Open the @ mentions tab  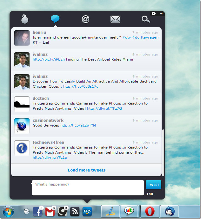[85, 19]
